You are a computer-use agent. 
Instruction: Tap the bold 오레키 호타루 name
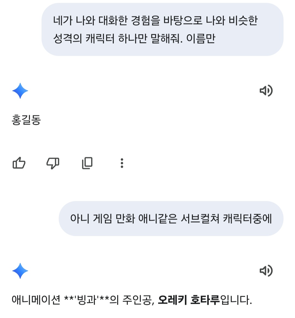pyautogui.click(x=189, y=300)
